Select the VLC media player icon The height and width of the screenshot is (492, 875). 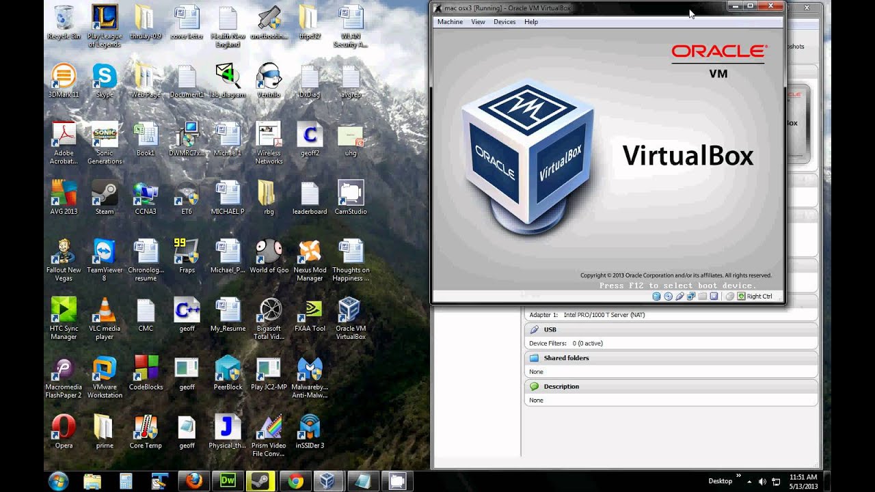pyautogui.click(x=105, y=318)
